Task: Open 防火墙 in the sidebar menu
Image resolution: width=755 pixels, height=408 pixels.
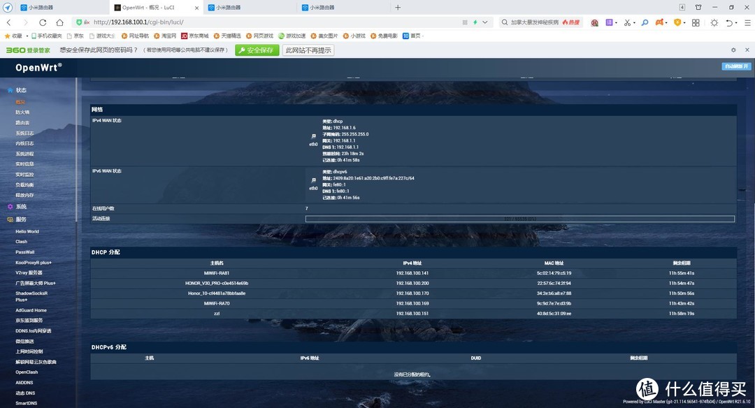Action: (x=22, y=112)
